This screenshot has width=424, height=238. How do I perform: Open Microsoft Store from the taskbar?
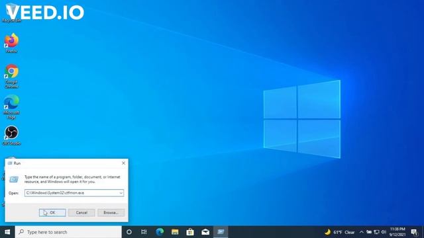tap(190, 232)
